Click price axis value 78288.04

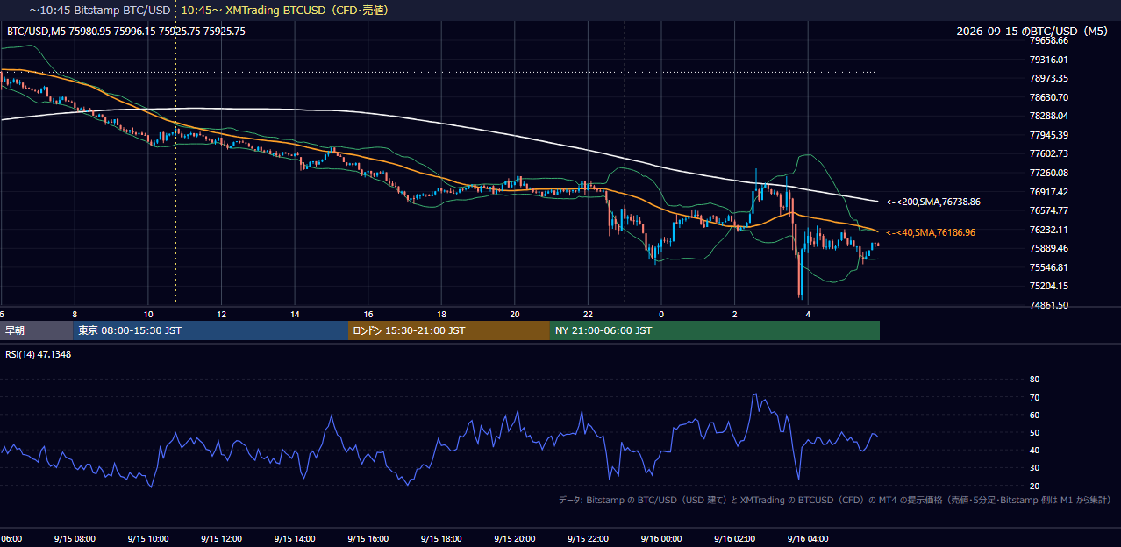(1048, 116)
